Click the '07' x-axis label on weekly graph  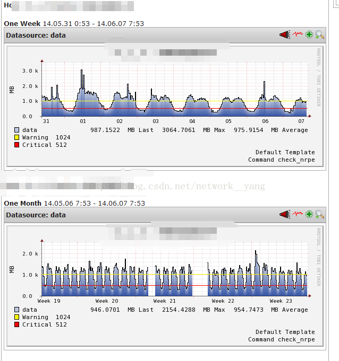pyautogui.click(x=301, y=121)
